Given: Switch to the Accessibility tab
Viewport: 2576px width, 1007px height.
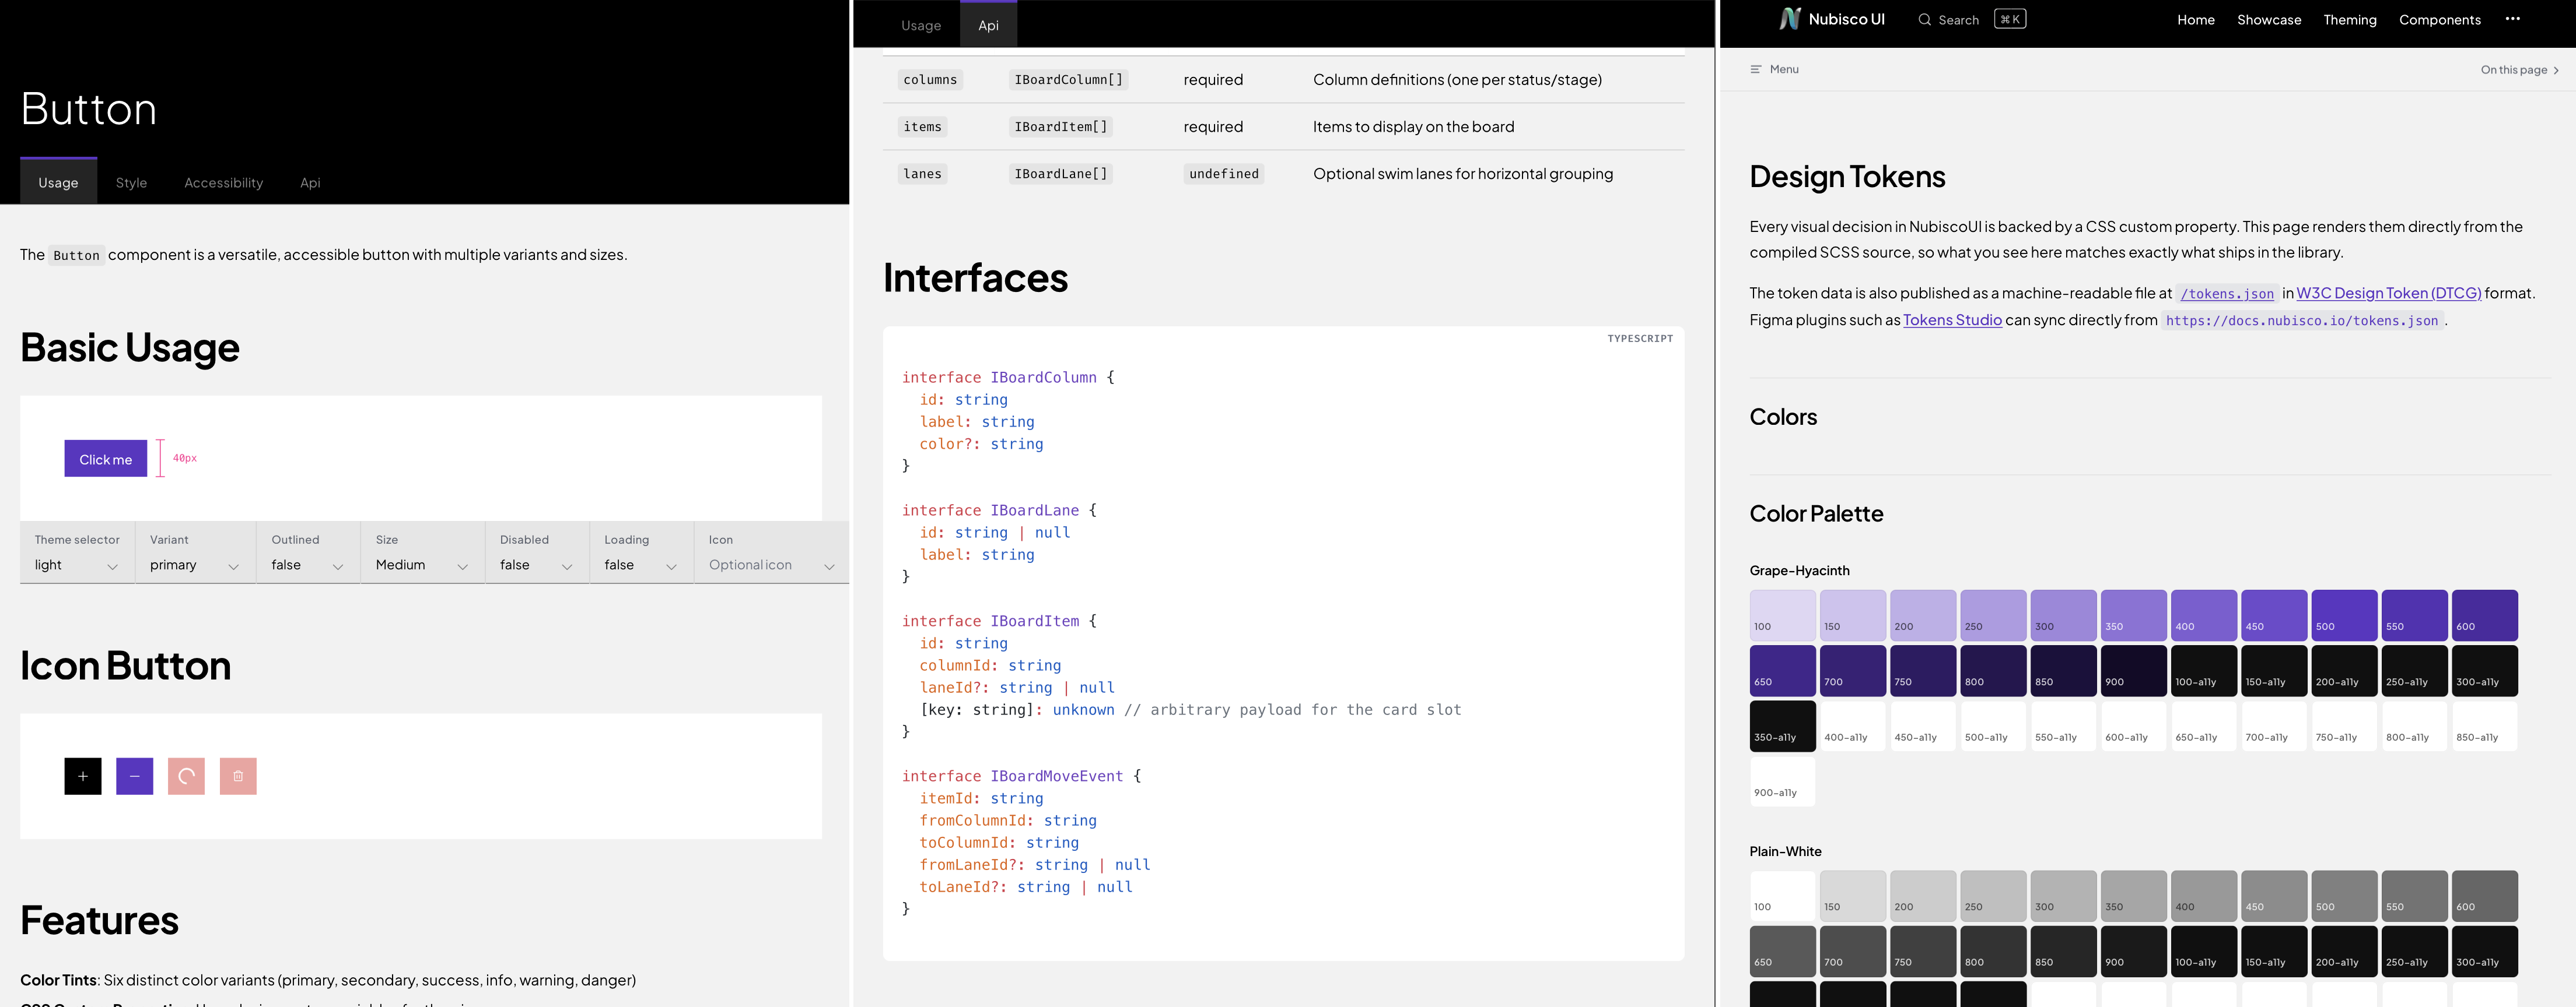Looking at the screenshot, I should (224, 182).
